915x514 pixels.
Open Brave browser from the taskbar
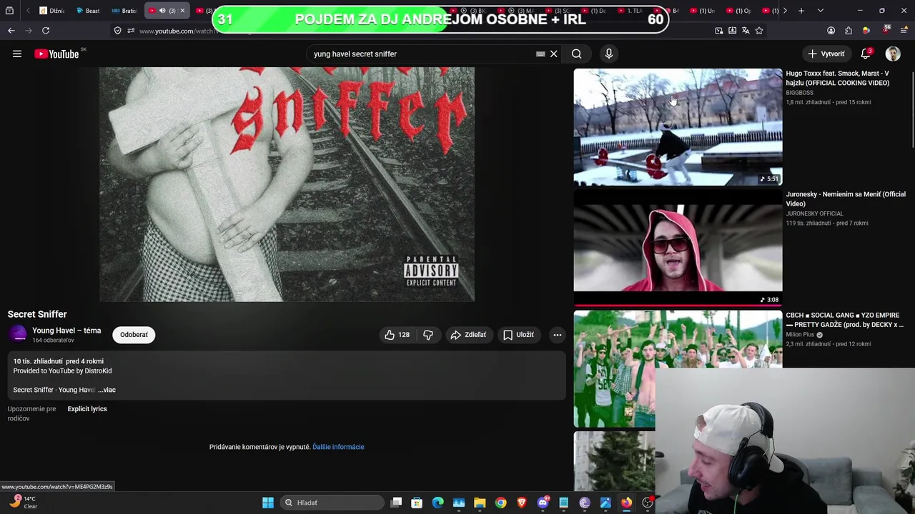click(x=521, y=503)
